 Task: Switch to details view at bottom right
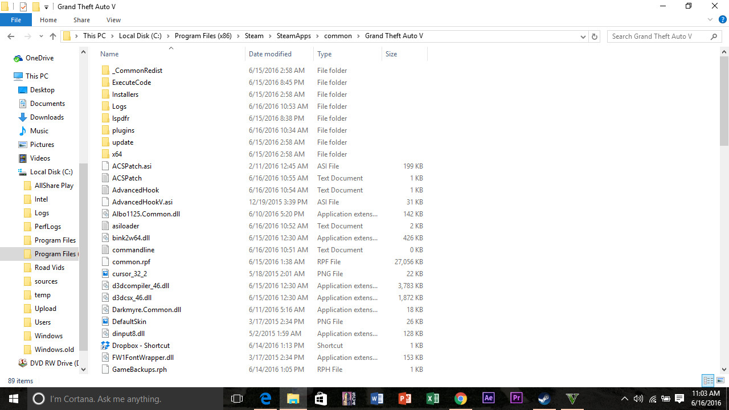708,380
